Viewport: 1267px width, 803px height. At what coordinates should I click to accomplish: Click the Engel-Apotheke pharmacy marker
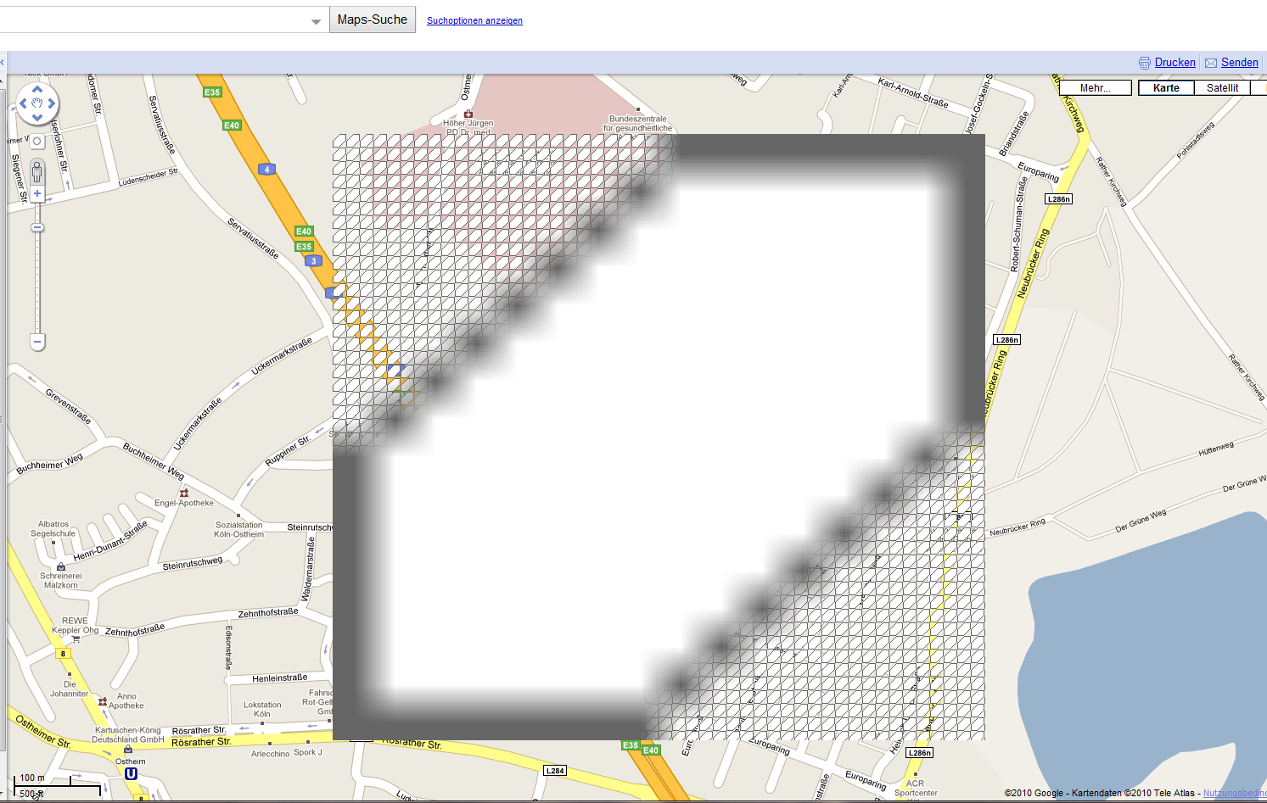[x=184, y=493]
